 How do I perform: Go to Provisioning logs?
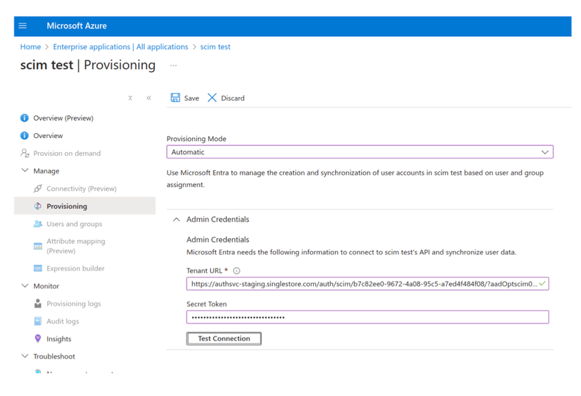click(x=73, y=304)
